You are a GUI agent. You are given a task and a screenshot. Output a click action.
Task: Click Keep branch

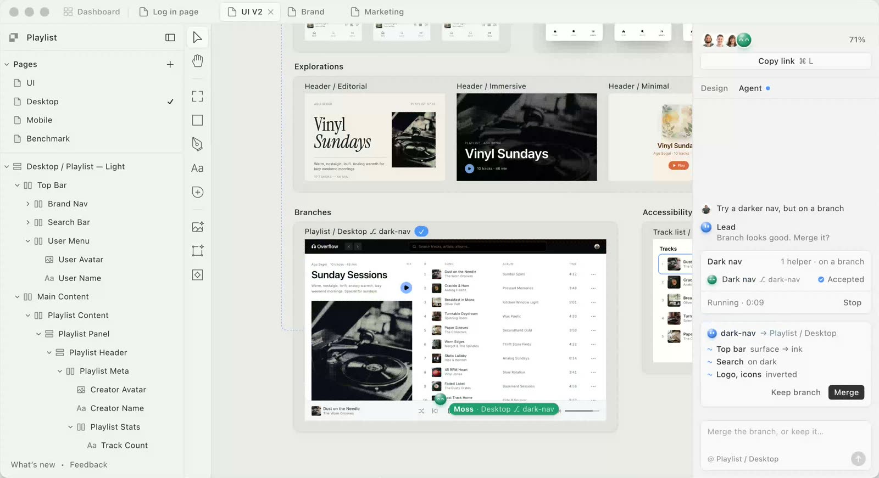click(x=795, y=392)
